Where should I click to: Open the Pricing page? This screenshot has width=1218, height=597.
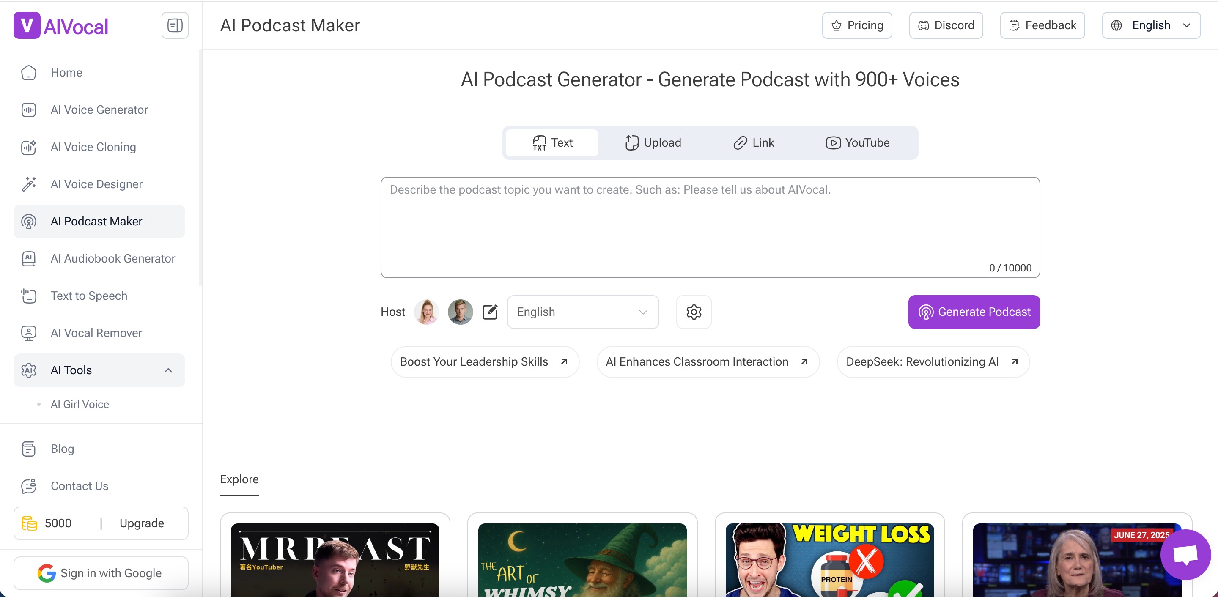pyautogui.click(x=857, y=25)
